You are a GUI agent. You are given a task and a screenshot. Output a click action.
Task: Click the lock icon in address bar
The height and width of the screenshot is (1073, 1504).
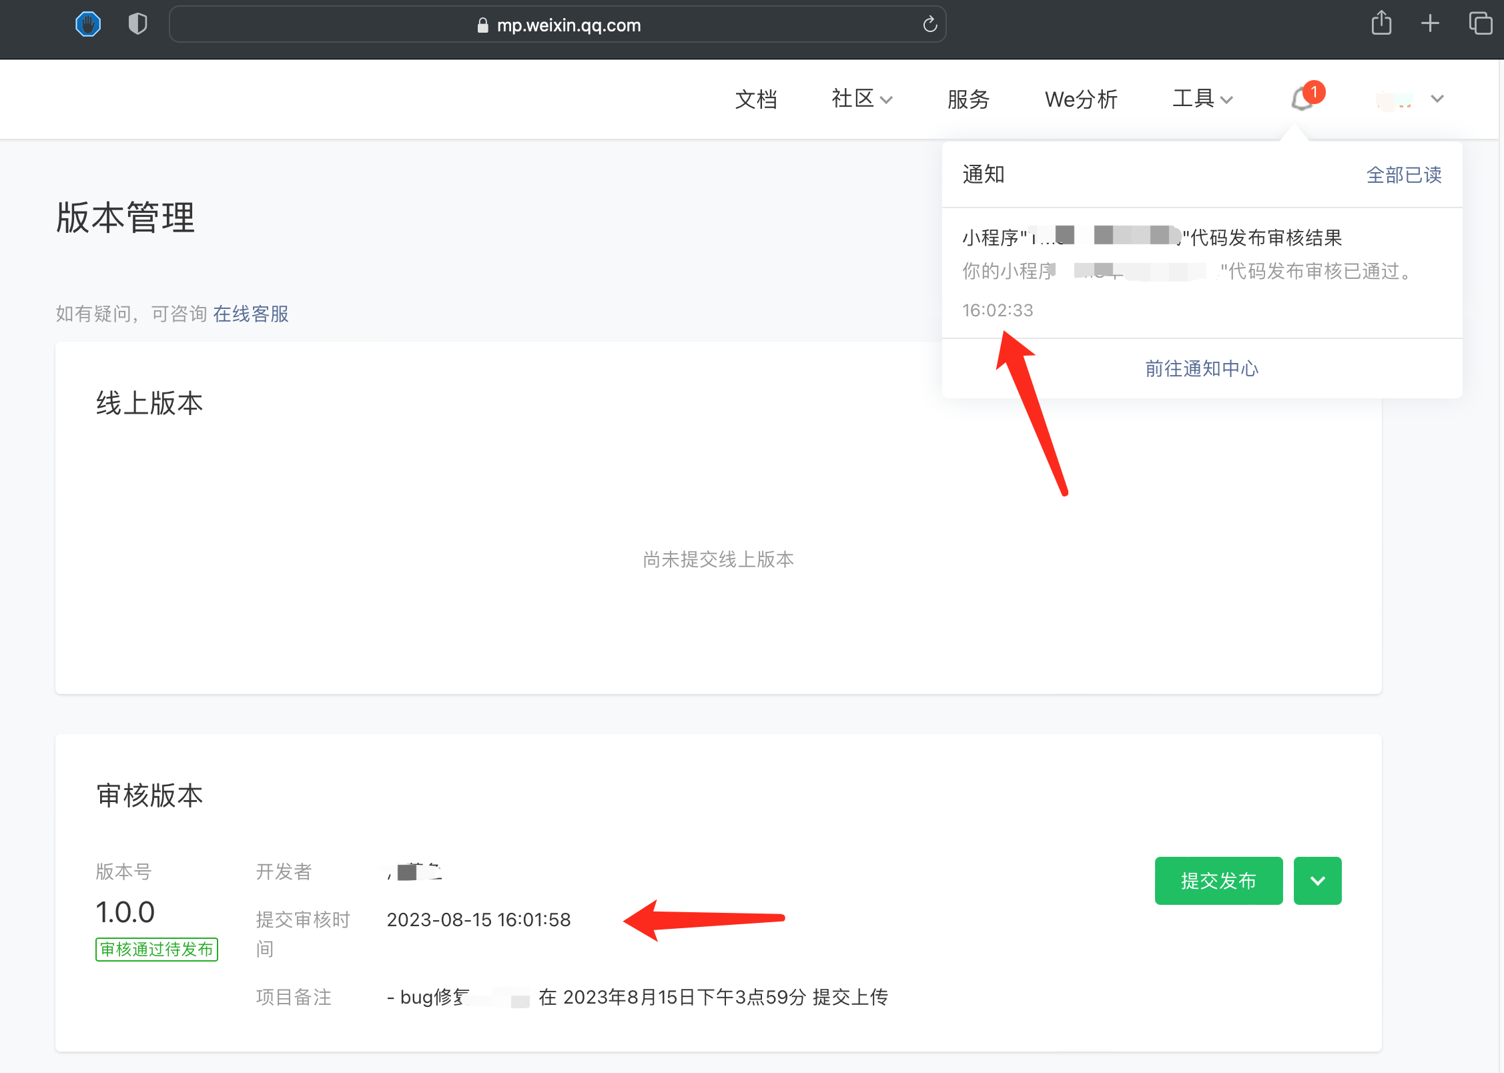click(x=483, y=25)
